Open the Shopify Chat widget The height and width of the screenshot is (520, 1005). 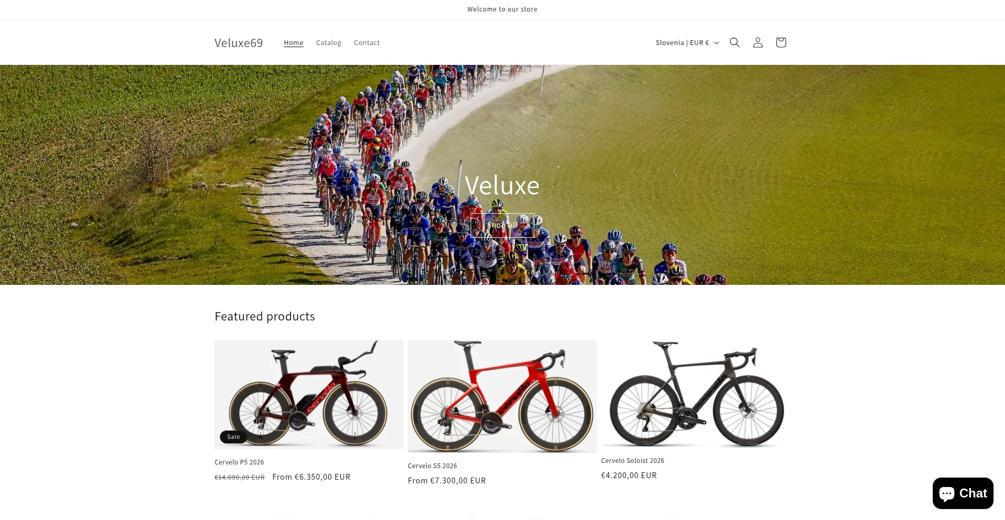[963, 493]
